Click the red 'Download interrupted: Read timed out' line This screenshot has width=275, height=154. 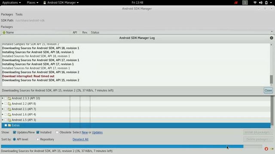[28, 76]
